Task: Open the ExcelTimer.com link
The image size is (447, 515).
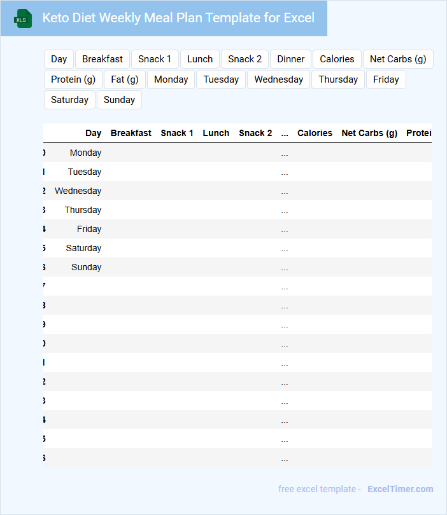Action: 401,489
